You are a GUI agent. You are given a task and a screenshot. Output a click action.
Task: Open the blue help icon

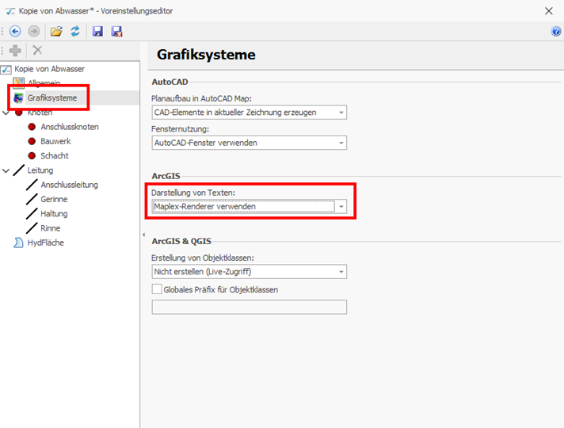[x=556, y=32]
